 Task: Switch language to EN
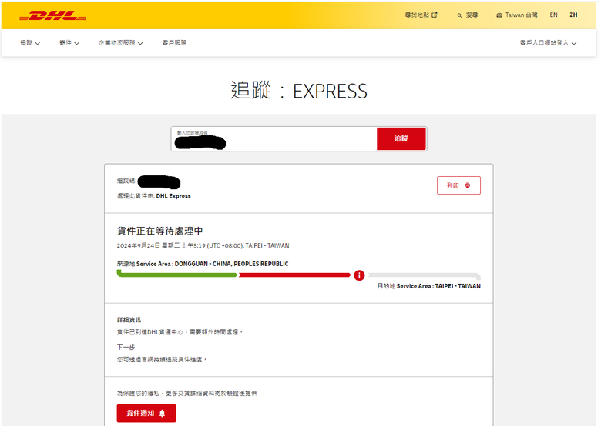[x=553, y=15]
